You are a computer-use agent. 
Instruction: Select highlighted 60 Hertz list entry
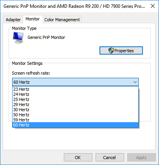pyautogui.click(x=75, y=125)
